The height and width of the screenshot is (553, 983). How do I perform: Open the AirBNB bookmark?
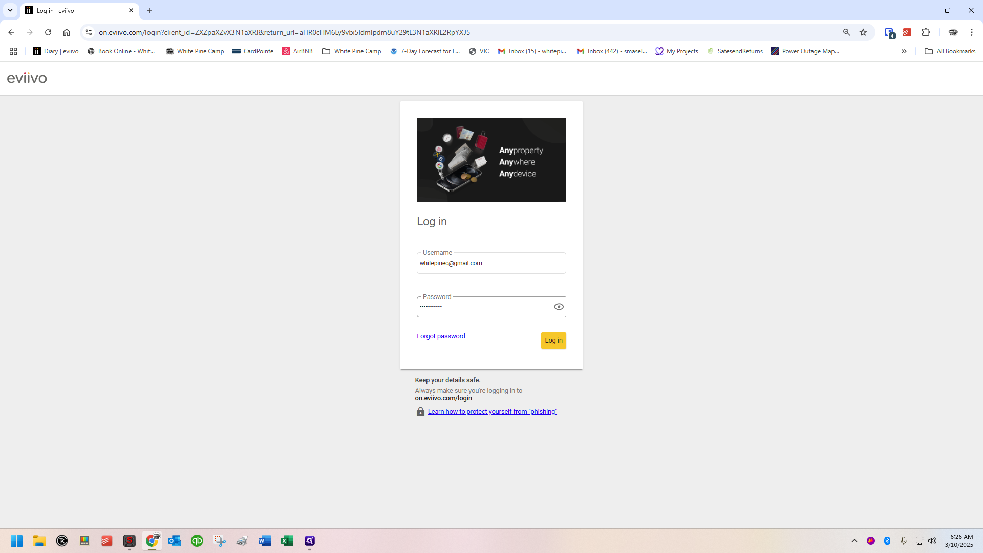(x=297, y=51)
